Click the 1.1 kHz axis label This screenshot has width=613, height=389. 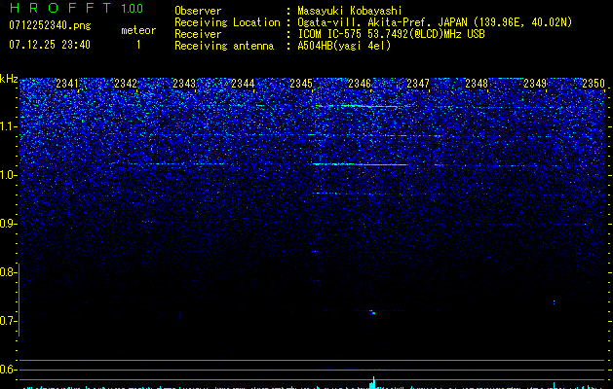coord(9,126)
